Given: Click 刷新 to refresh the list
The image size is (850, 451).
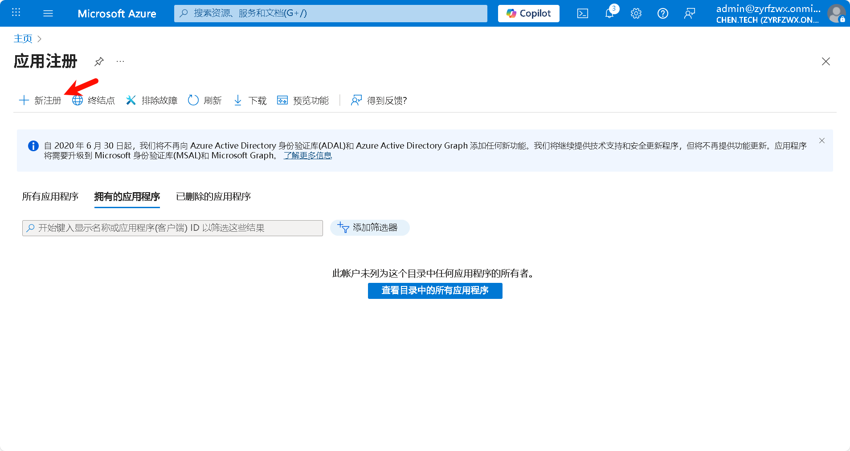Looking at the screenshot, I should (205, 101).
